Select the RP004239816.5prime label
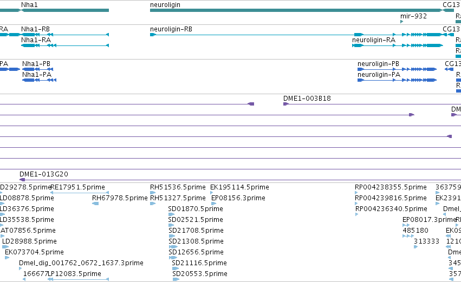Image resolution: width=461 pixels, height=282 pixels. [x=391, y=198]
